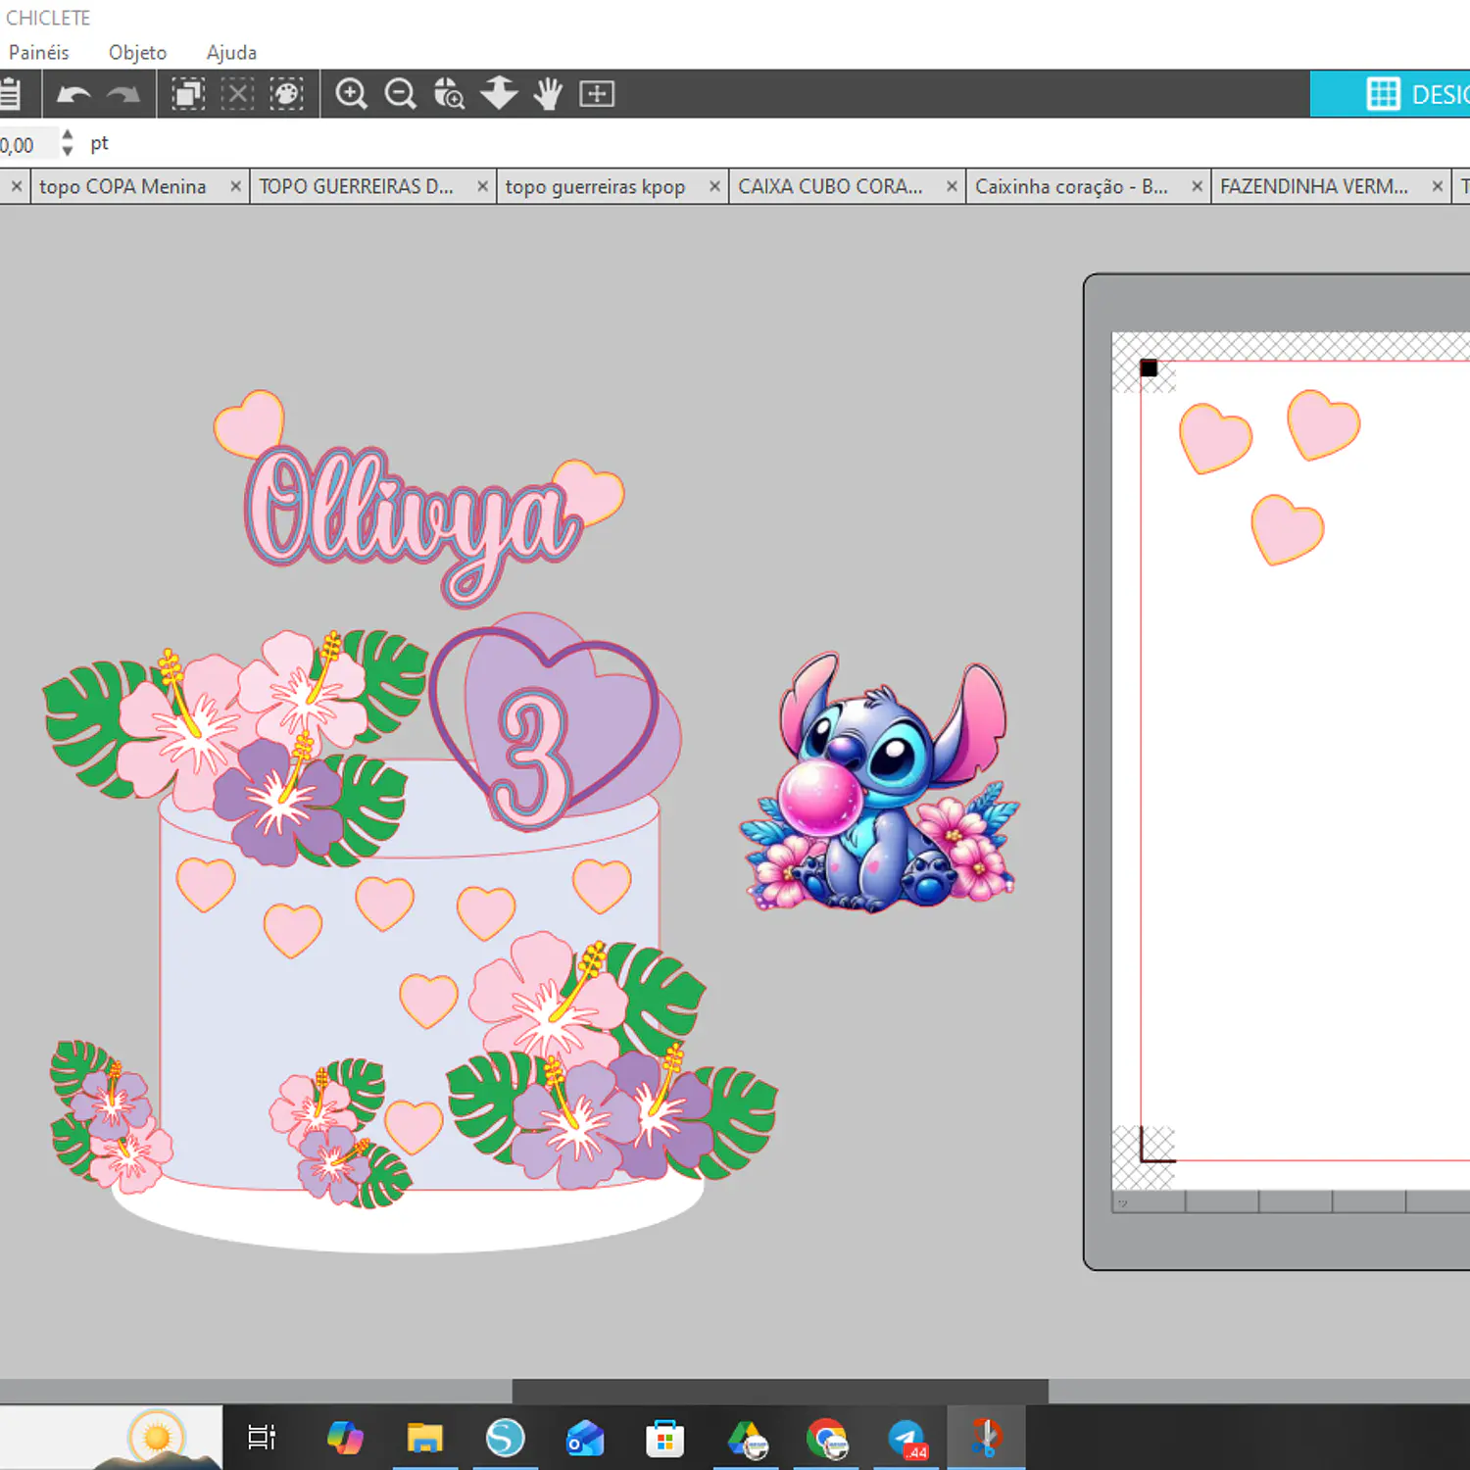Click the Deselect All icon
Viewport: 1470px width, 1470px height.
237,94
